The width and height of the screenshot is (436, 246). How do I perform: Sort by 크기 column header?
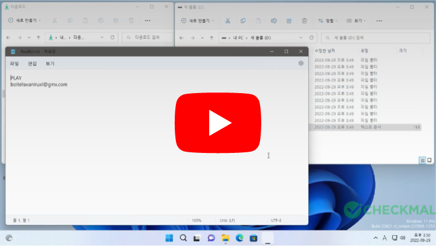403,51
